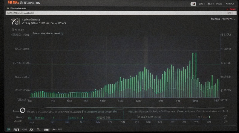Select the white highlighted tab in top navigation
This screenshot has width=239, height=133.
coord(193,4)
